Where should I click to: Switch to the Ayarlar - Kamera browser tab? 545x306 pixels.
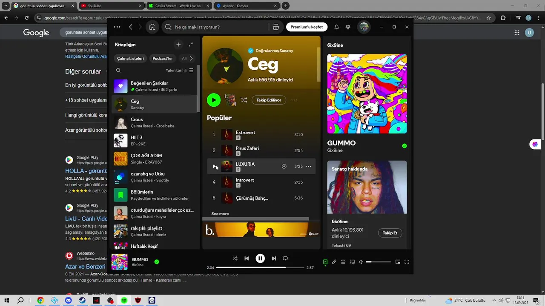[x=246, y=6]
